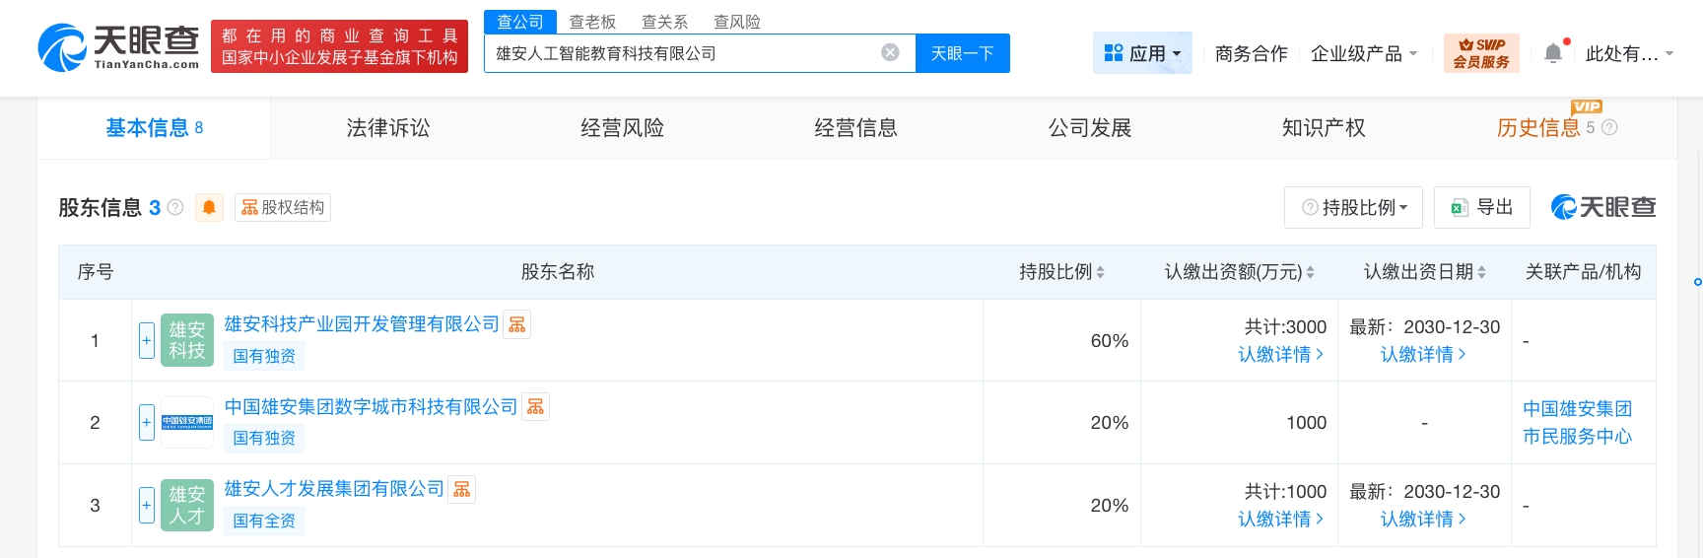This screenshot has height=558, width=1703.
Task: Click the notification bell in header
Action: 1553,53
